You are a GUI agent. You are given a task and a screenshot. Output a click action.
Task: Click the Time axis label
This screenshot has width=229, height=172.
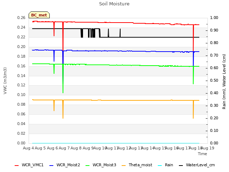203,154
